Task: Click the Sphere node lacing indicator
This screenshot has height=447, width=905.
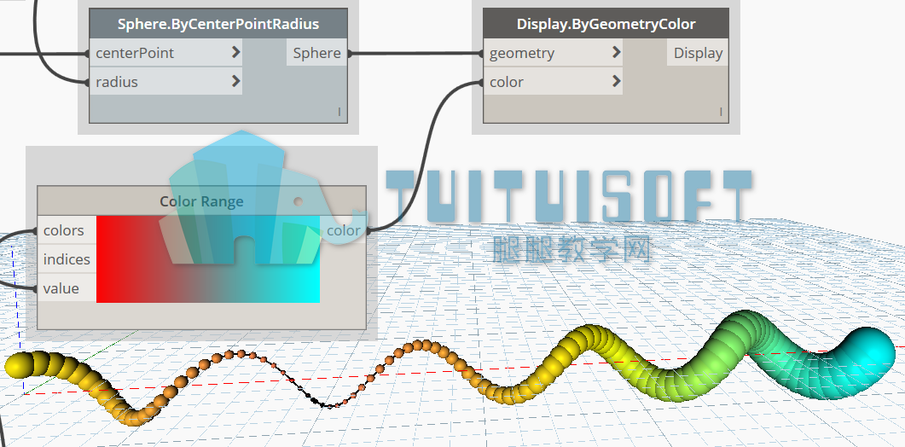Action: [339, 112]
